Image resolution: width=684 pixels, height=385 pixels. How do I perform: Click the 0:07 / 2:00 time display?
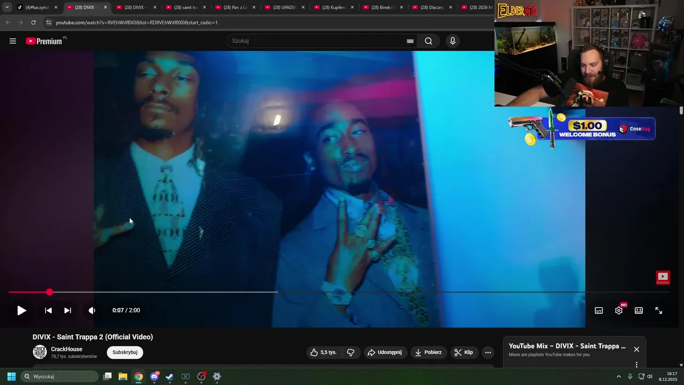[x=126, y=310]
